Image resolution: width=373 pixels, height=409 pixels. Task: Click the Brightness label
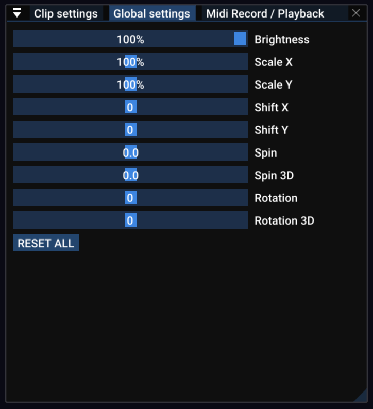tap(282, 39)
